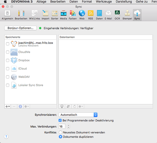
Task: Click the import database icon under Datenbanken
Action: coord(62,106)
